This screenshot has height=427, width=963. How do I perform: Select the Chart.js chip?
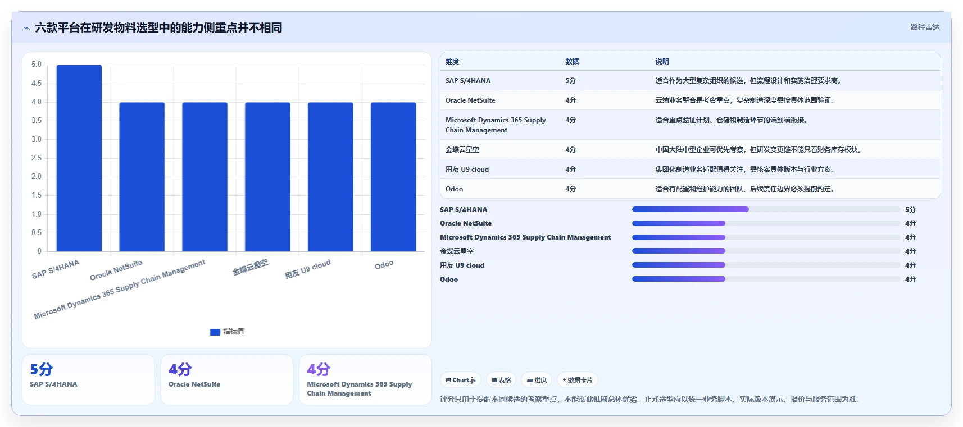pos(461,380)
